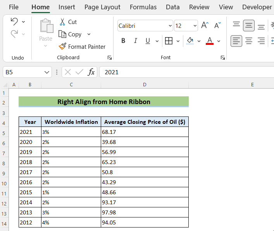Open the Font dialog launcher
Viewport: 274px width, 231px height.
(x=222, y=58)
